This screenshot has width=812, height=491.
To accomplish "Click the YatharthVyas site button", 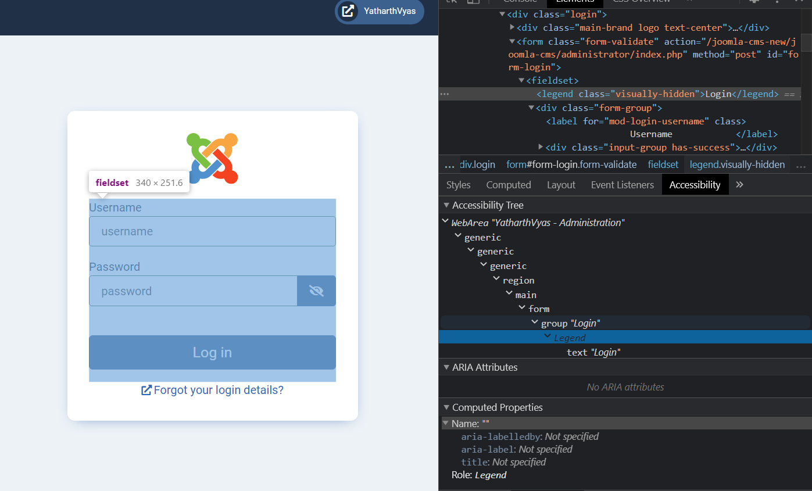I will point(380,11).
